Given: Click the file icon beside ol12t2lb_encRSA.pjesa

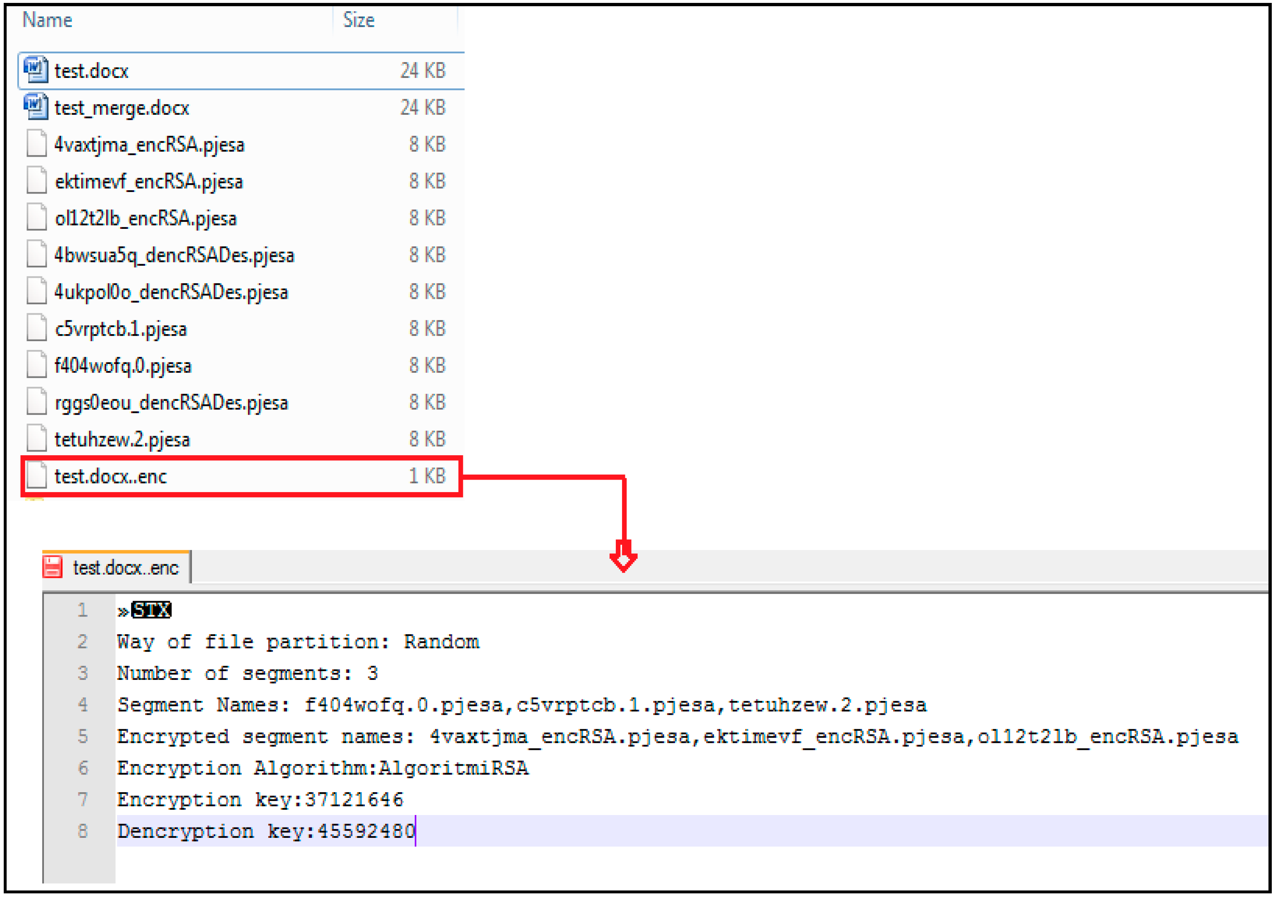Looking at the screenshot, I should tap(37, 217).
